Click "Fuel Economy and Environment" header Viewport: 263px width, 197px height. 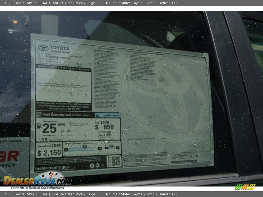click(66, 115)
